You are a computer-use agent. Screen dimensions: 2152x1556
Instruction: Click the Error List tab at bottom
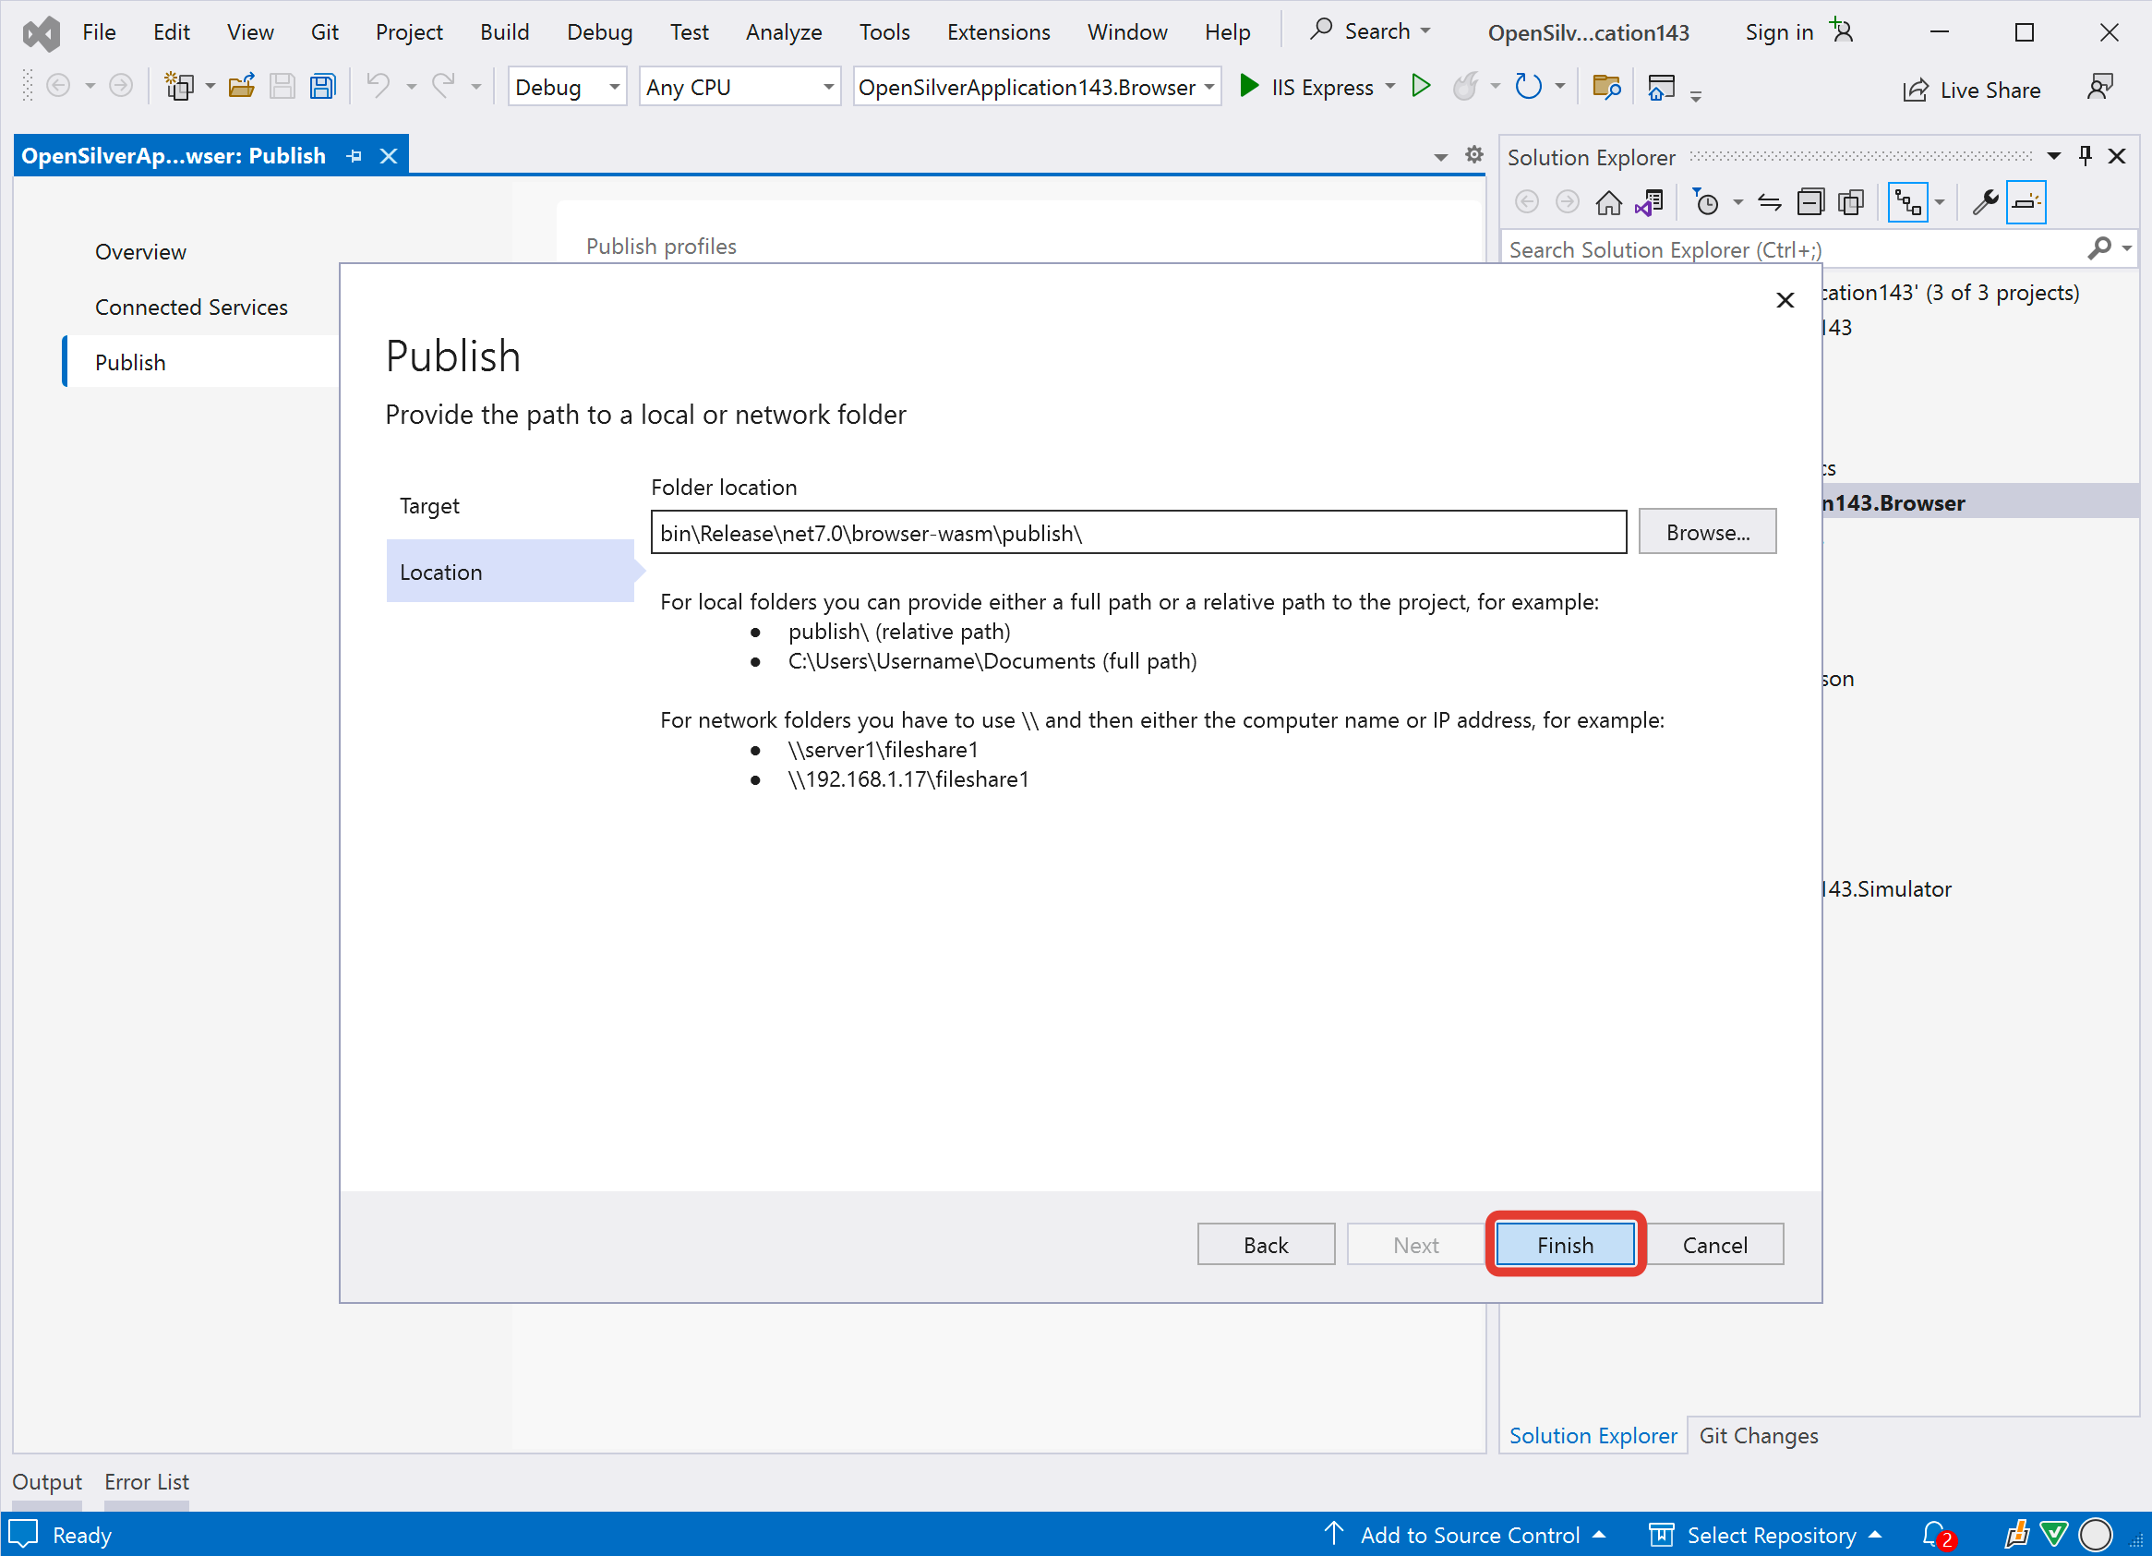tap(147, 1481)
